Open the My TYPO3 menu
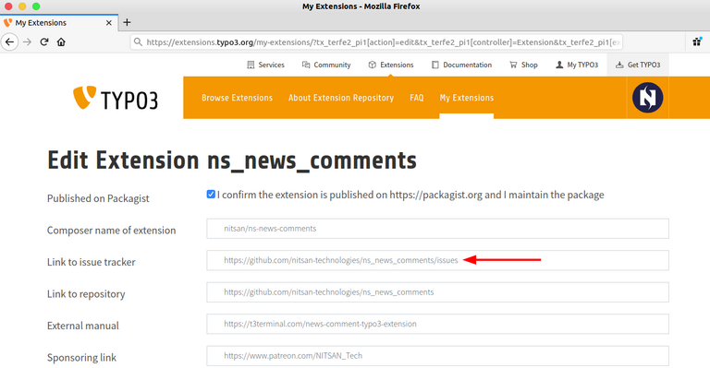Screen dimensions: 710x368 [x=577, y=65]
